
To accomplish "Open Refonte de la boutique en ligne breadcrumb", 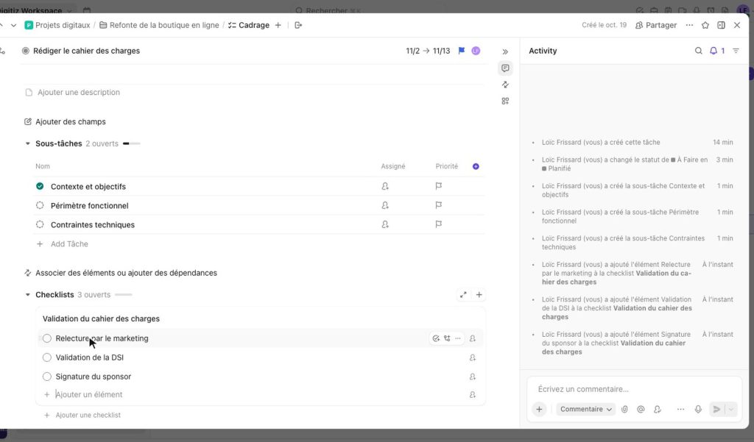I will [159, 25].
